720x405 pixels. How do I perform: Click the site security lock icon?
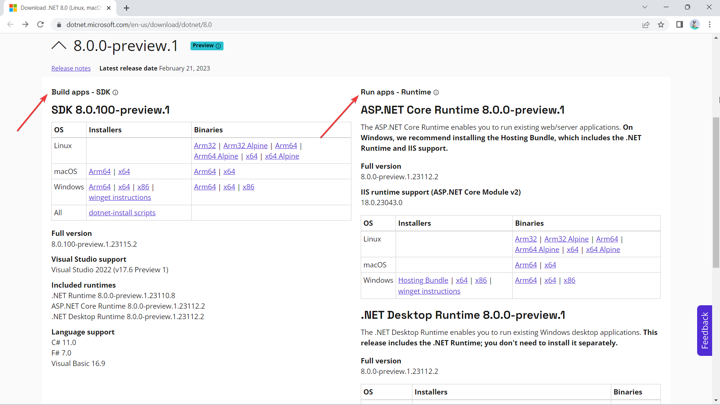[59, 25]
